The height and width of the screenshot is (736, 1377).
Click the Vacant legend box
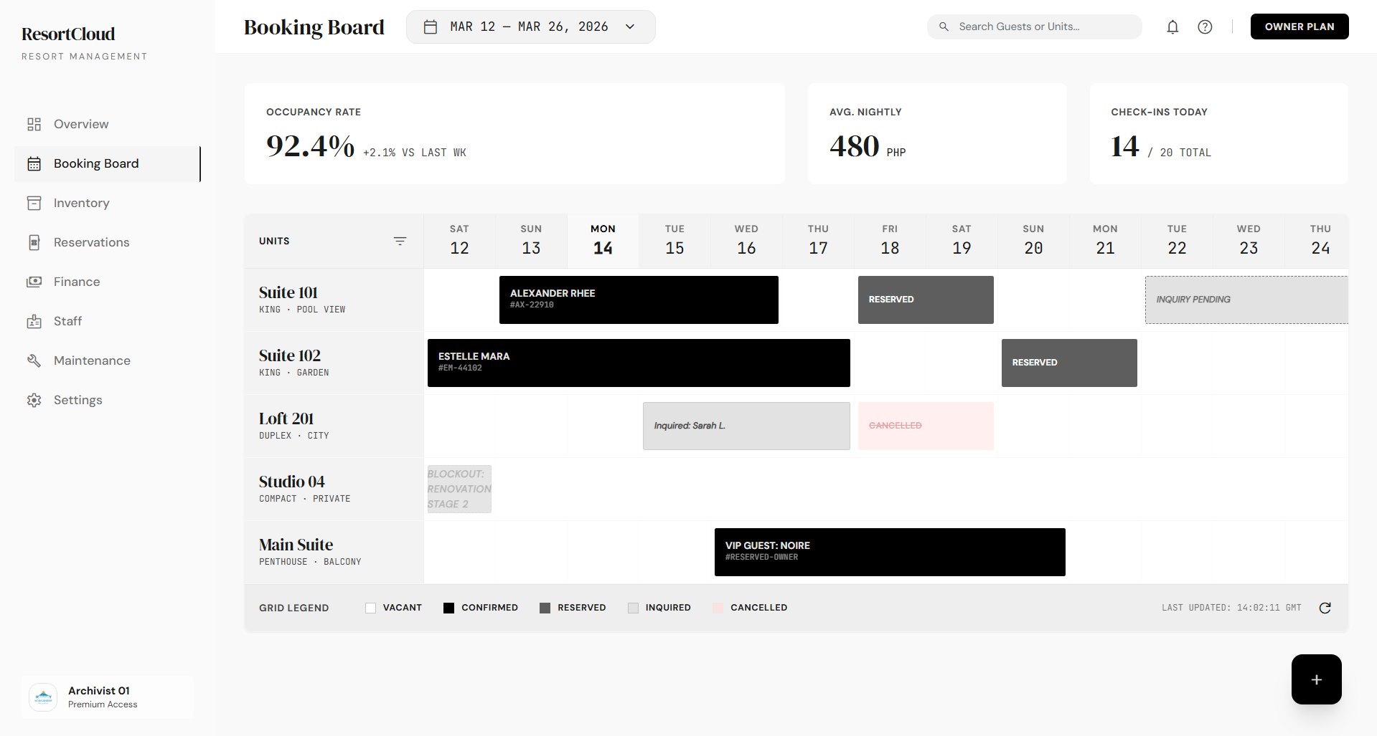tap(370, 608)
